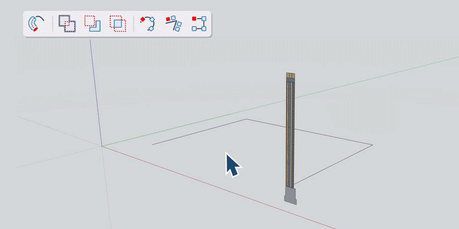
Task: Choose the four linked squares distribute tool
Action: coord(199,24)
